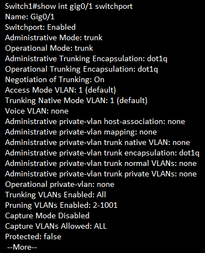Select private-vlan host-association line

click(x=95, y=122)
